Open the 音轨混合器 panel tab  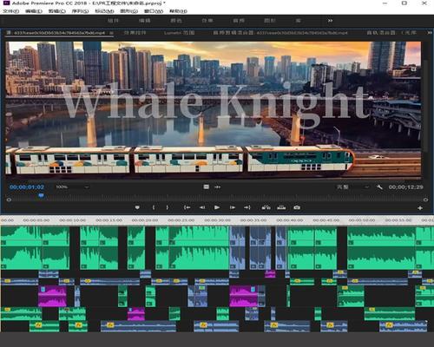pos(391,33)
